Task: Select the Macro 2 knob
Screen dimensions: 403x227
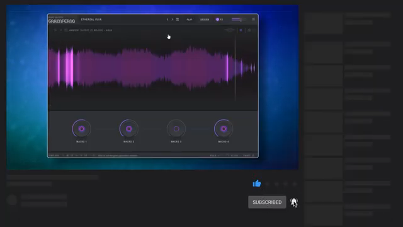Action: (x=128, y=129)
